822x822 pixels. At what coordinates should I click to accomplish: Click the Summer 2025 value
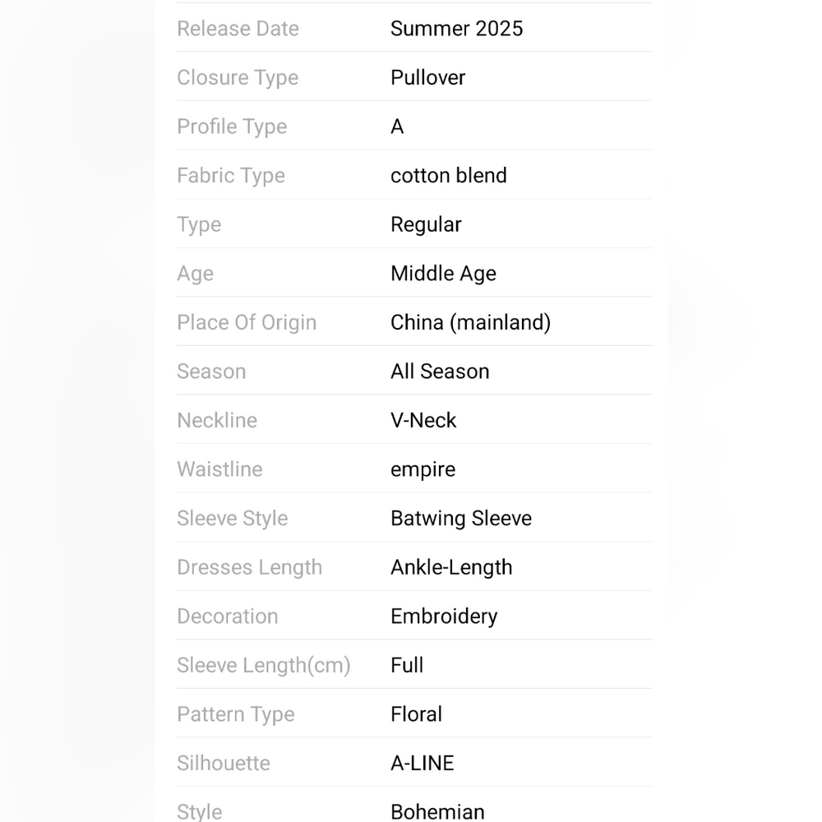tap(456, 28)
